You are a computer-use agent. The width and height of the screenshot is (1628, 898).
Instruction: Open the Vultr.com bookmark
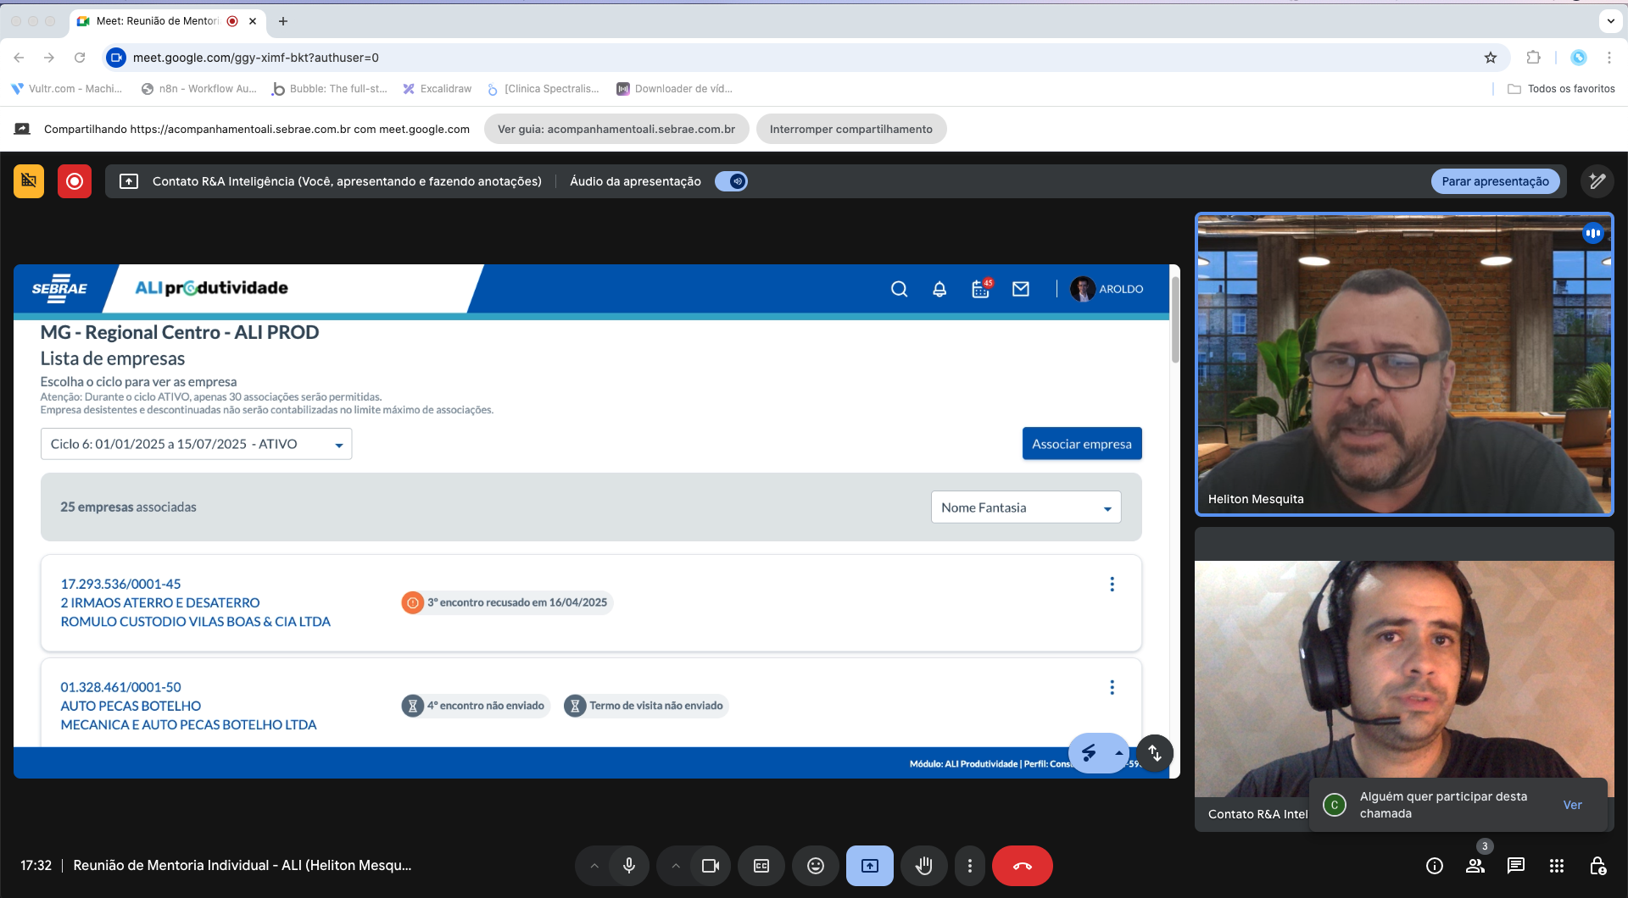point(66,89)
